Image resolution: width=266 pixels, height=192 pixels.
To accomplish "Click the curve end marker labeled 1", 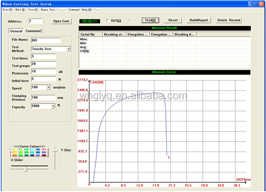I will [x=169, y=157].
